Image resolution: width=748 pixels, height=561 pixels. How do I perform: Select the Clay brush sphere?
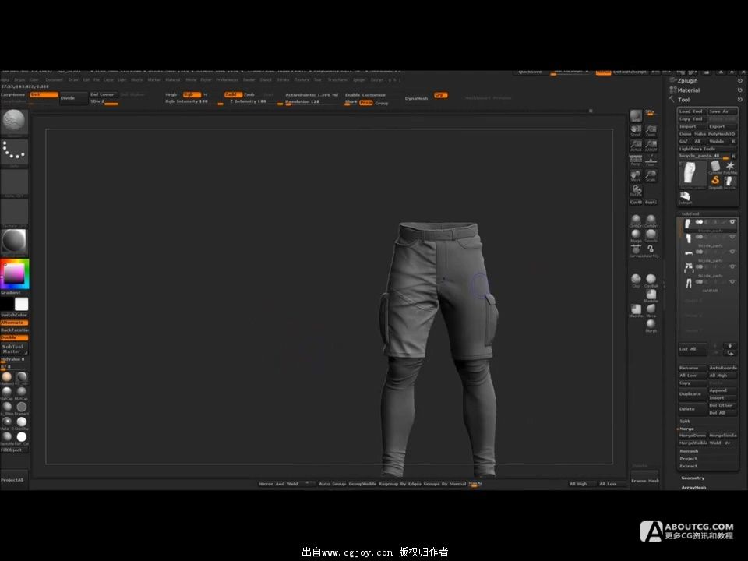636,280
